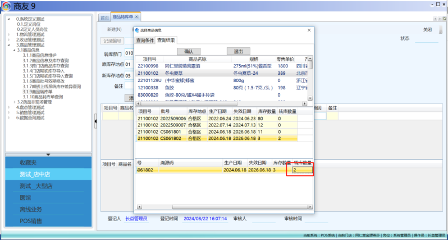Select product row 冬虫夏草
The image size is (448, 240).
tap(221, 73)
